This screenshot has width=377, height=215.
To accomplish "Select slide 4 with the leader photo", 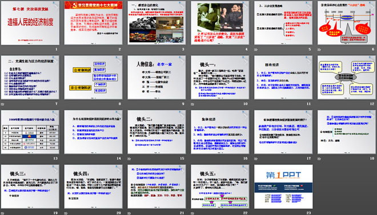I will (220, 23).
